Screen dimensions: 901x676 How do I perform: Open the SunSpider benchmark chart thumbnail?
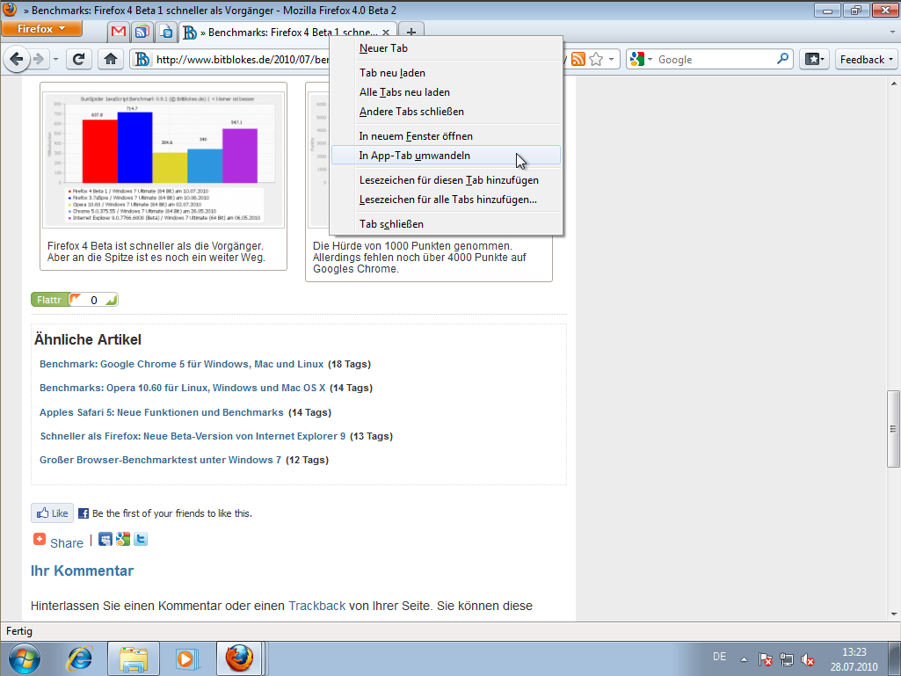pyautogui.click(x=163, y=158)
